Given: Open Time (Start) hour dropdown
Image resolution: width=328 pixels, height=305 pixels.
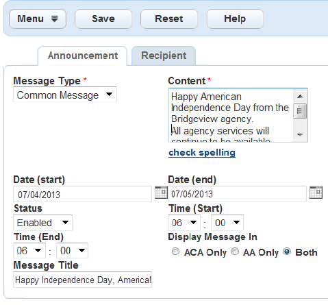Looking at the screenshot, I should pos(184,223).
